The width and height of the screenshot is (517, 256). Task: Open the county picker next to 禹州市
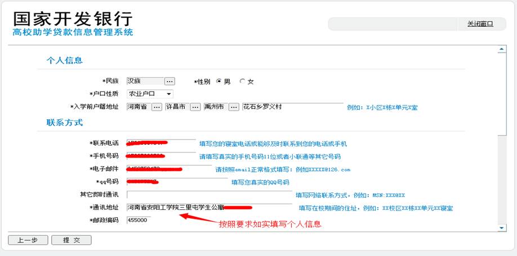[234, 107]
